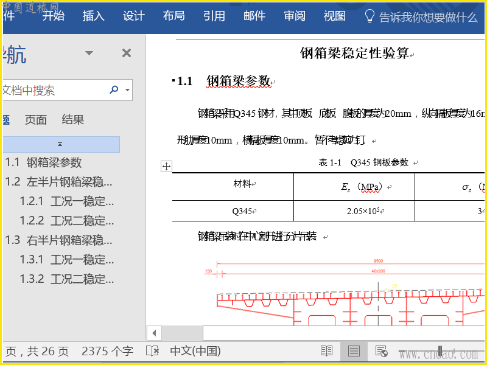The height and width of the screenshot is (365, 487).
Task: Go to heading 1.2 左半片钢箱梁稳
Action: tap(58, 182)
